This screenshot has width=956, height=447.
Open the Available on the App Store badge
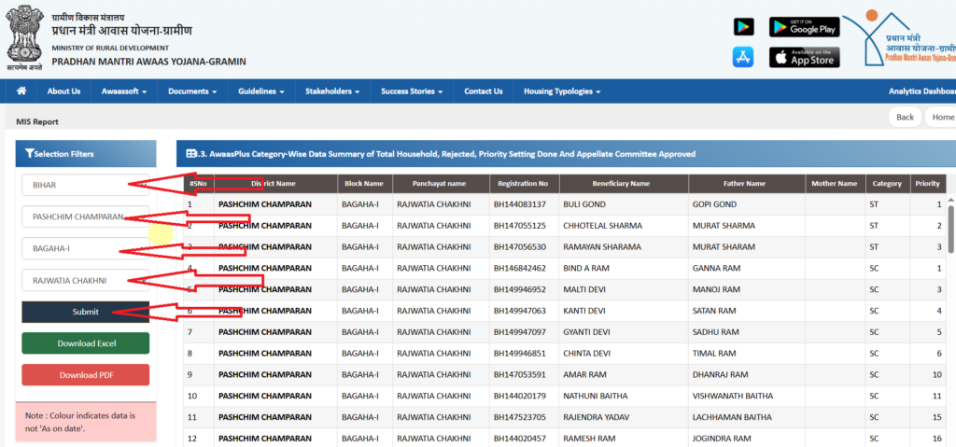click(x=804, y=57)
